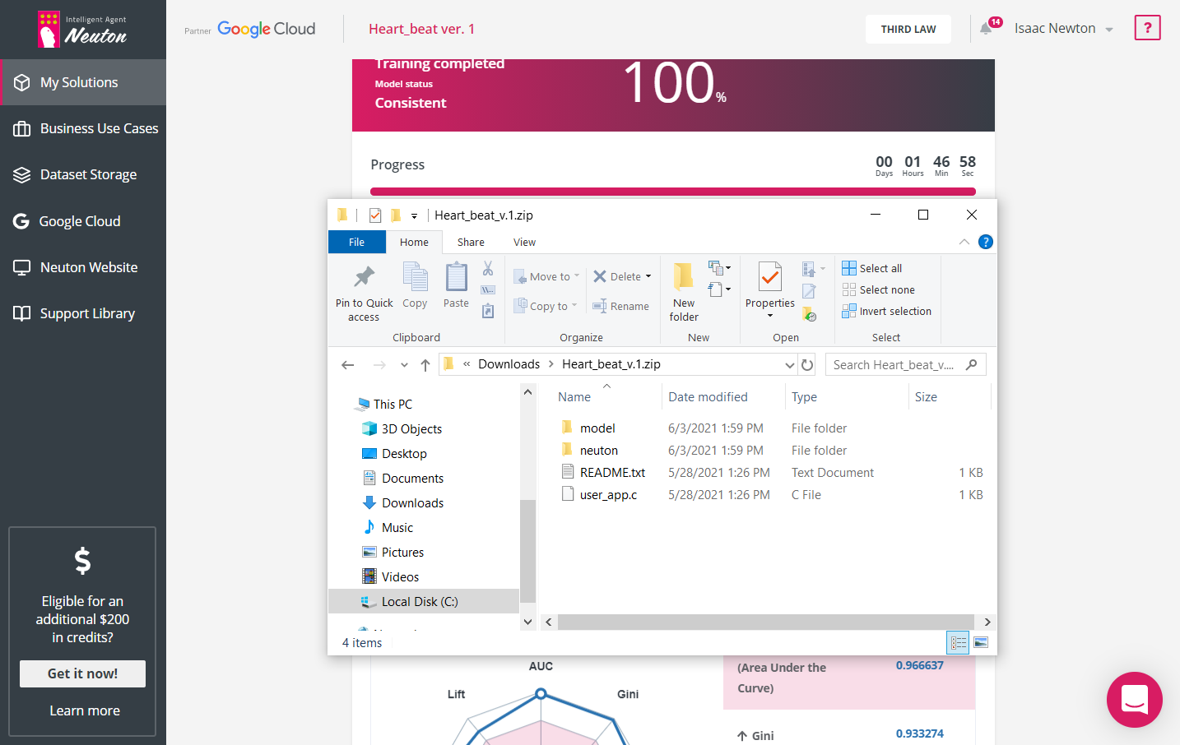Click Select all in ribbon
The width and height of the screenshot is (1180, 745).
pyautogui.click(x=872, y=268)
